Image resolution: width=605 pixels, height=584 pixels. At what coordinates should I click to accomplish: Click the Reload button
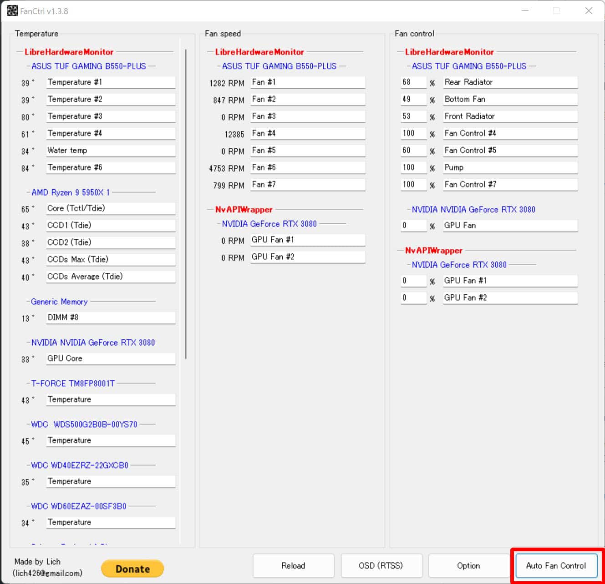293,566
